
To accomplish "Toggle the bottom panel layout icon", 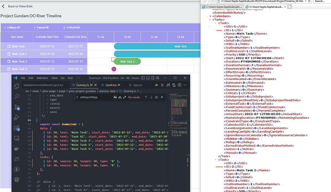I will click(148, 78).
